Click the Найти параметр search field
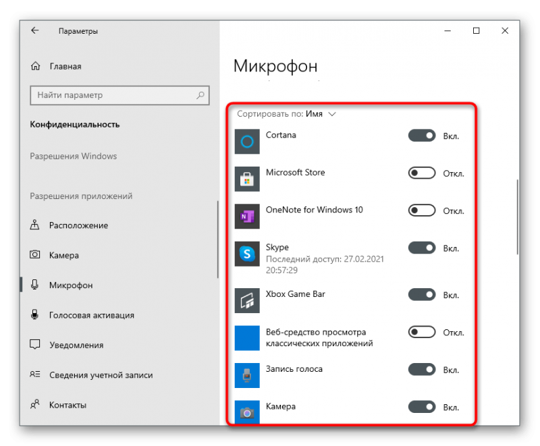The image size is (540, 446). click(119, 95)
